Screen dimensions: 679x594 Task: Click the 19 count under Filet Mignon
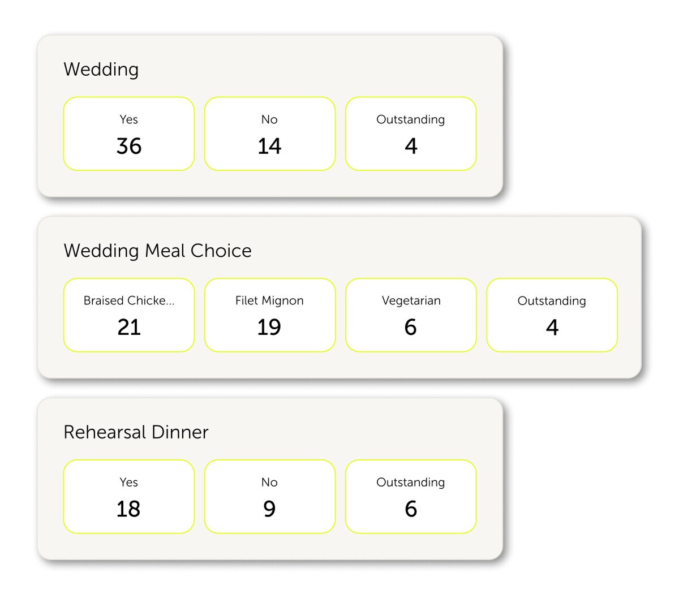[x=269, y=328]
